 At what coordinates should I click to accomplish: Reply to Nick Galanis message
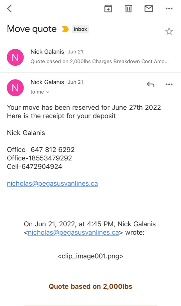(x=150, y=85)
